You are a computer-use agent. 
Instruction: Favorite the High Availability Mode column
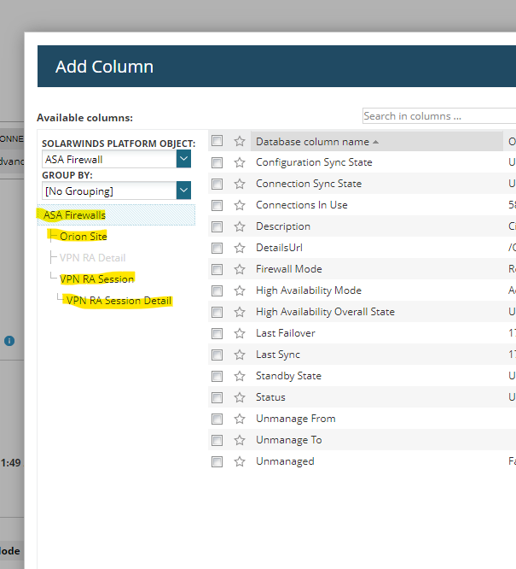click(240, 290)
